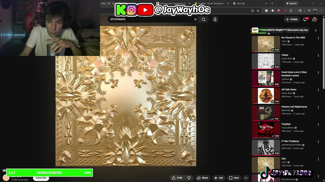Save the video to a playlist
The width and height of the screenshot is (325, 182).
pyautogui.click(x=234, y=178)
